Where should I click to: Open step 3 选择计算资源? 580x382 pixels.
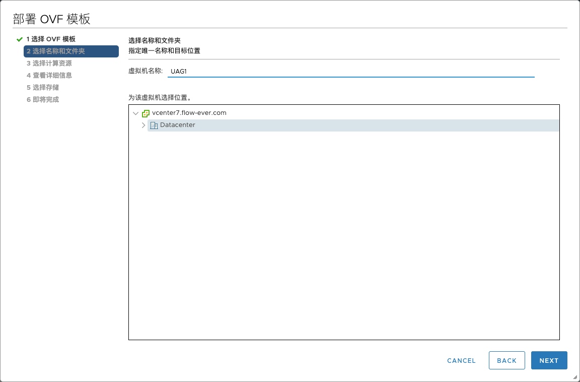click(x=49, y=63)
